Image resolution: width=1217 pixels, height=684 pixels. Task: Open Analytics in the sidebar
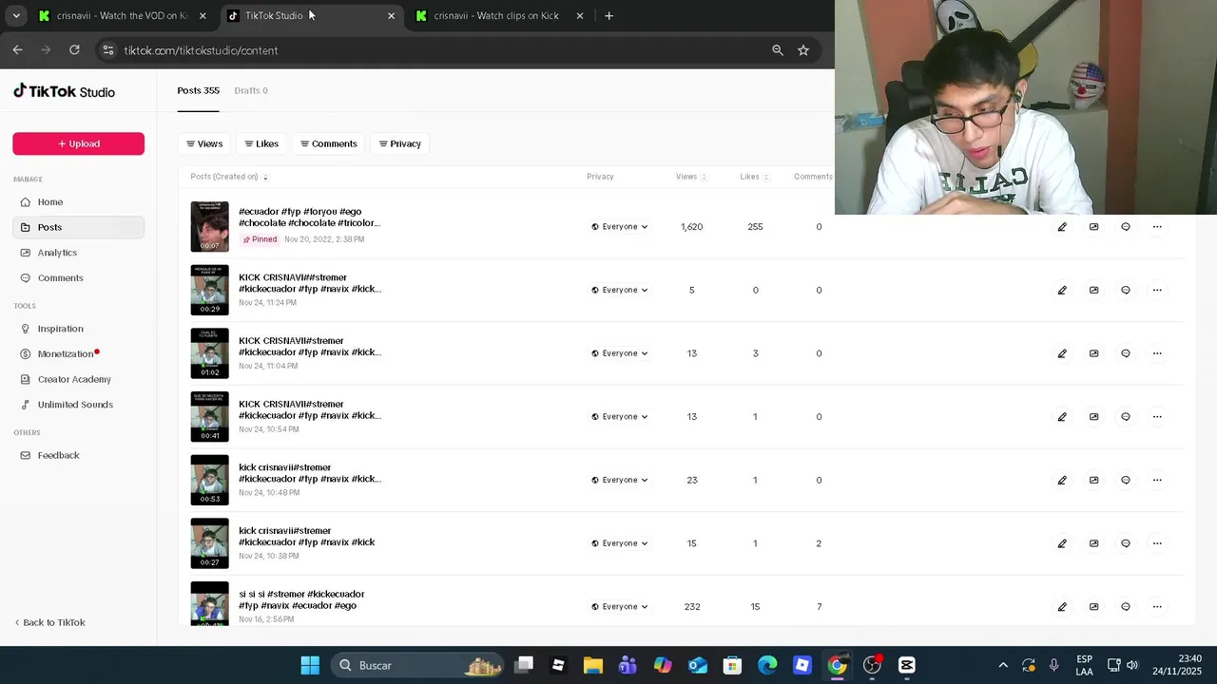[x=78, y=253]
